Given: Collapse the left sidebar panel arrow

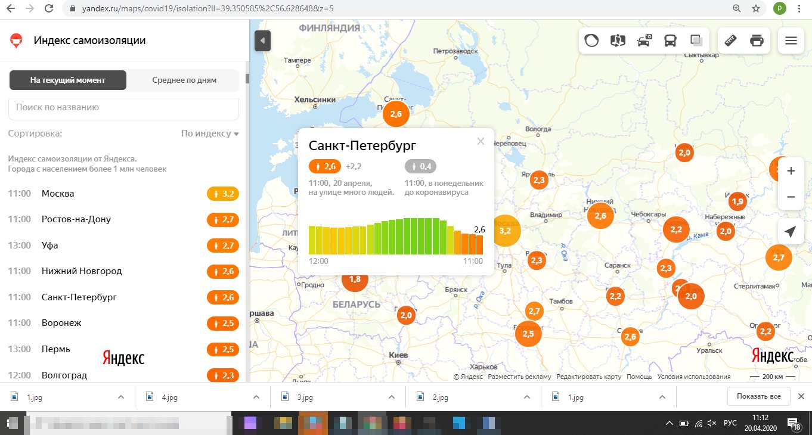Looking at the screenshot, I should [263, 41].
